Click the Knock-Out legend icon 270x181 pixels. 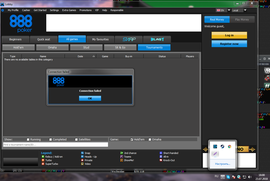point(161,160)
